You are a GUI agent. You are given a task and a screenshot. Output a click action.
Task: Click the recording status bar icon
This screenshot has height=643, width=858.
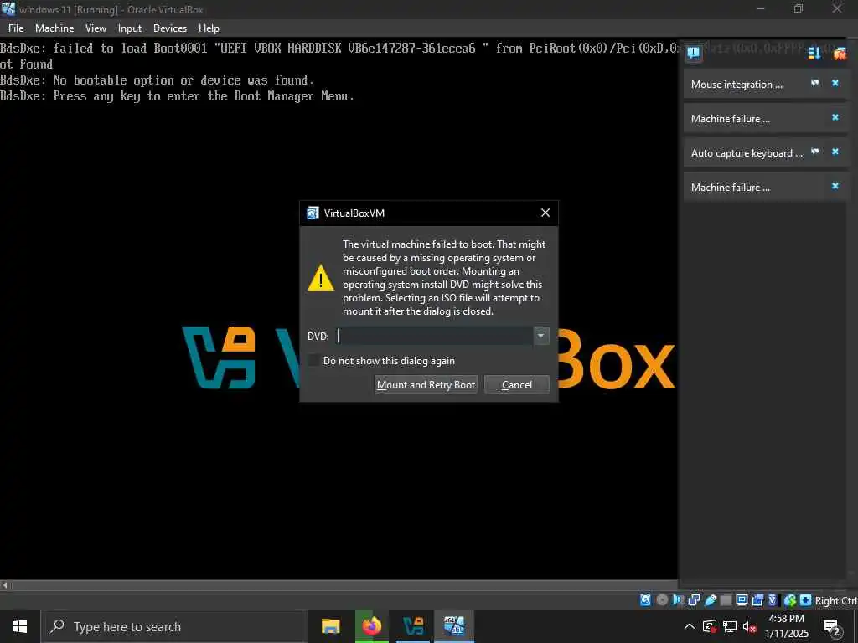coord(757,600)
